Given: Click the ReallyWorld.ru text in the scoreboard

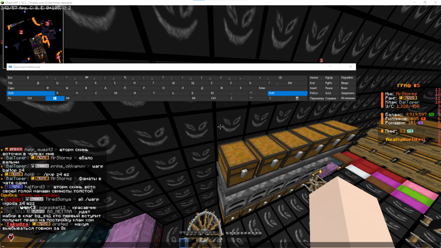Looking at the screenshot, I should [x=405, y=139].
